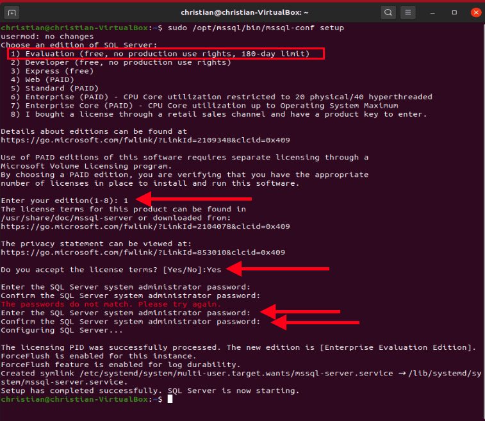The image size is (485, 421).
Task: Click second 'Enter the SQL Server system administrator password:' line
Action: [126, 313]
